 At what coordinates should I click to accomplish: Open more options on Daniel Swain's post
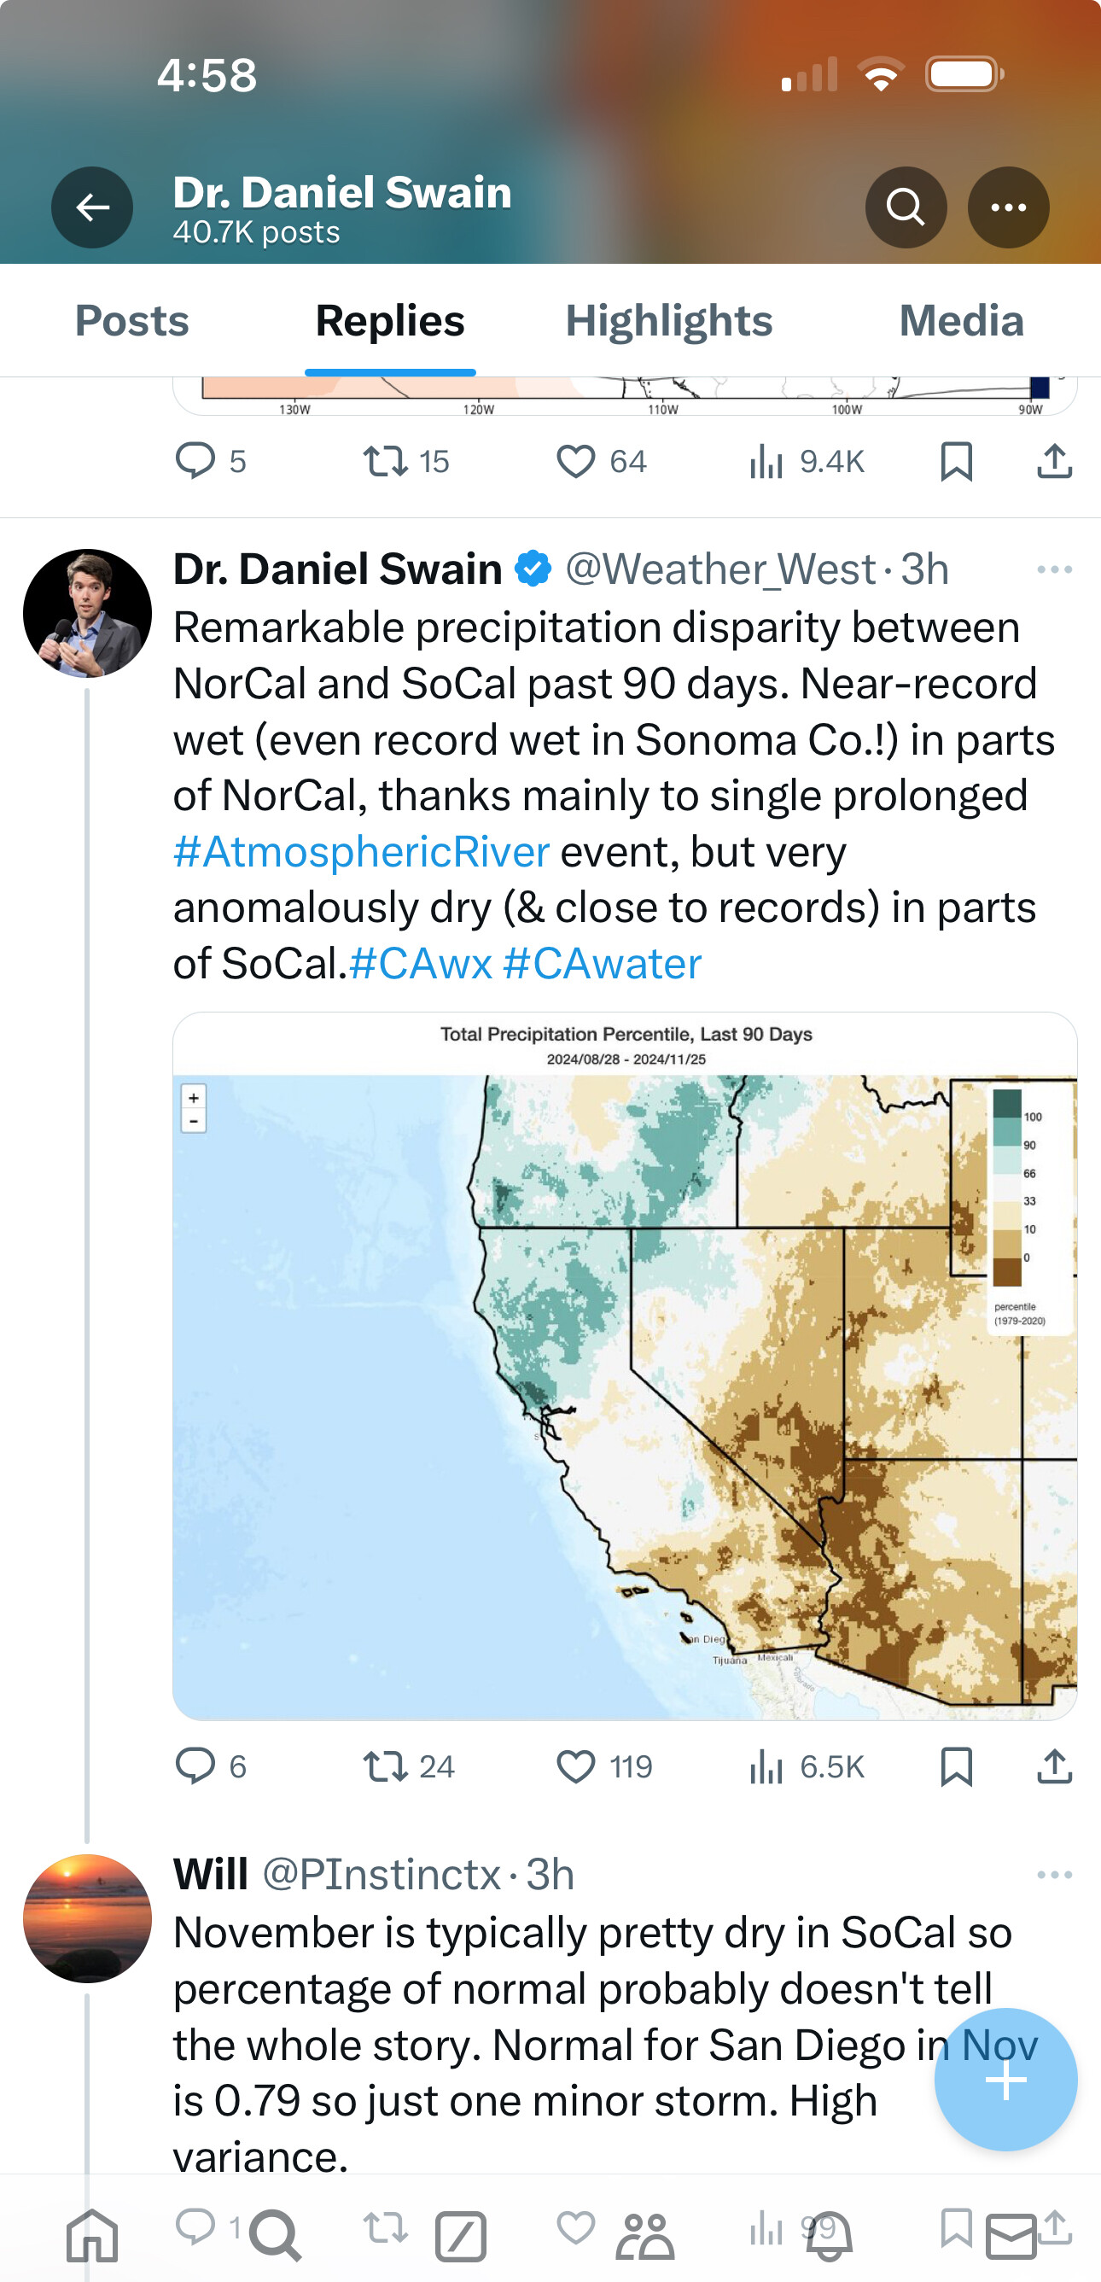[1054, 569]
